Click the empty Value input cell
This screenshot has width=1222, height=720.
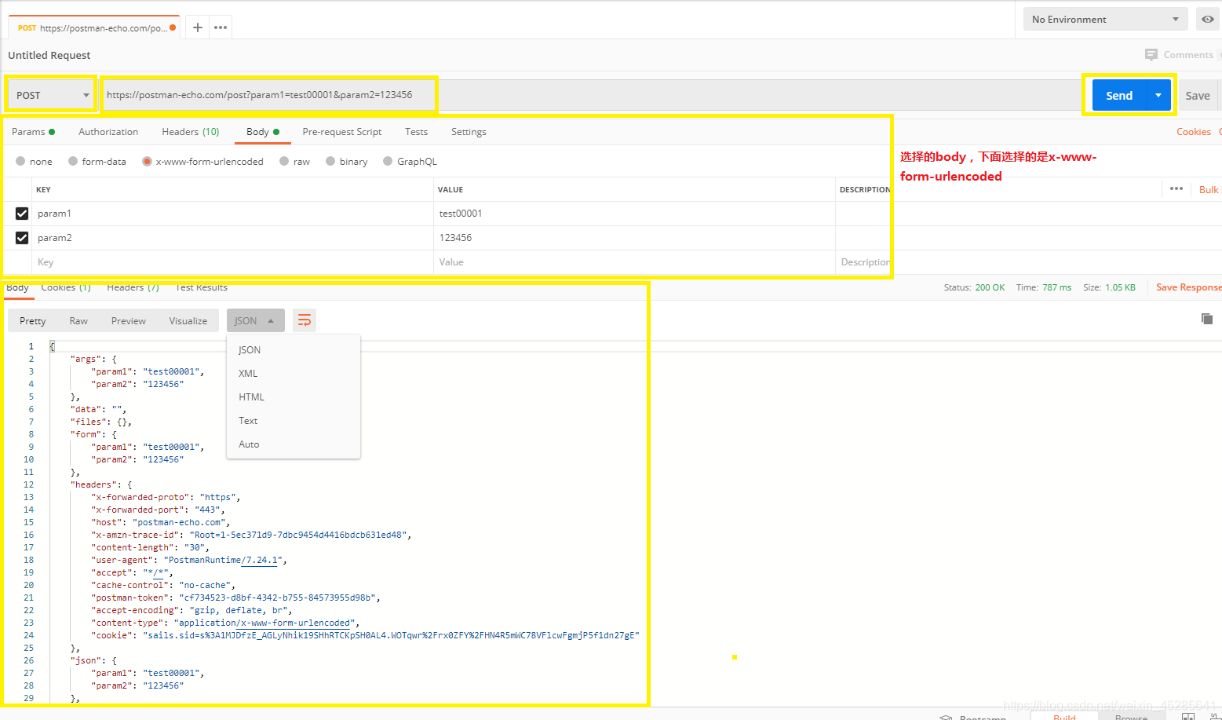coord(634,262)
